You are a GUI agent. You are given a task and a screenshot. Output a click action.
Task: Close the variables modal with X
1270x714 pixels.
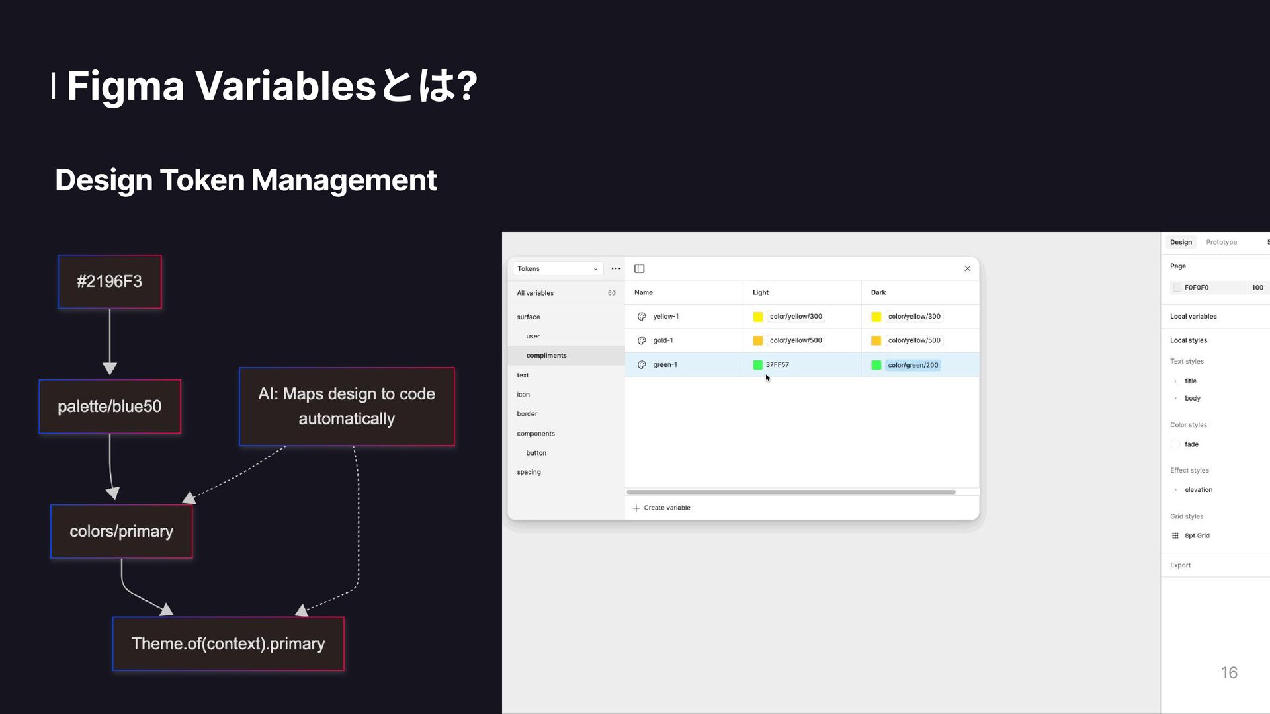[967, 268]
